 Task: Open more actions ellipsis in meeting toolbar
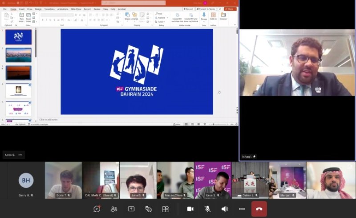(242, 209)
